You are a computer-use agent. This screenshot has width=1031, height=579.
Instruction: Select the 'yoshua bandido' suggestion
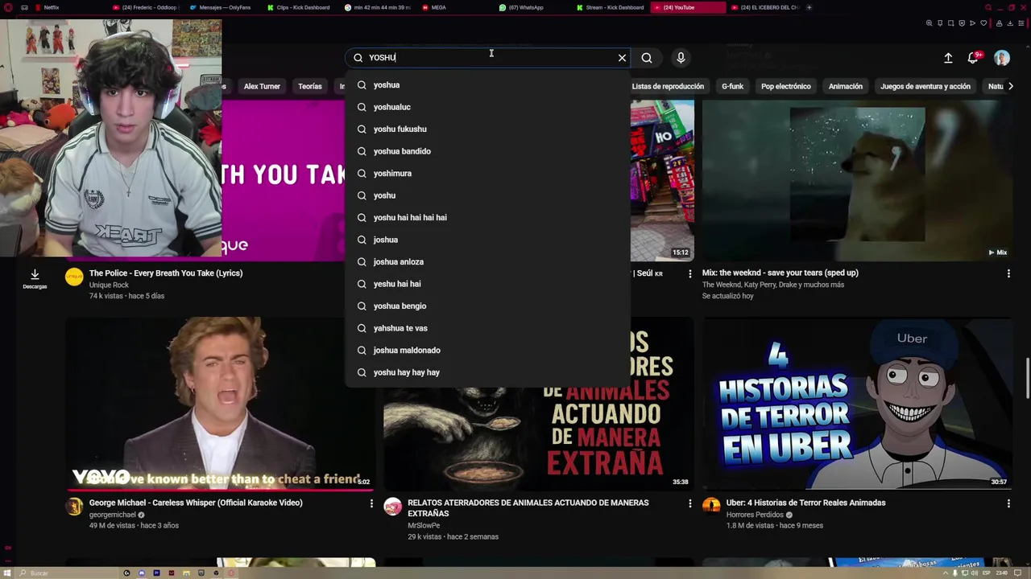pyautogui.click(x=488, y=151)
